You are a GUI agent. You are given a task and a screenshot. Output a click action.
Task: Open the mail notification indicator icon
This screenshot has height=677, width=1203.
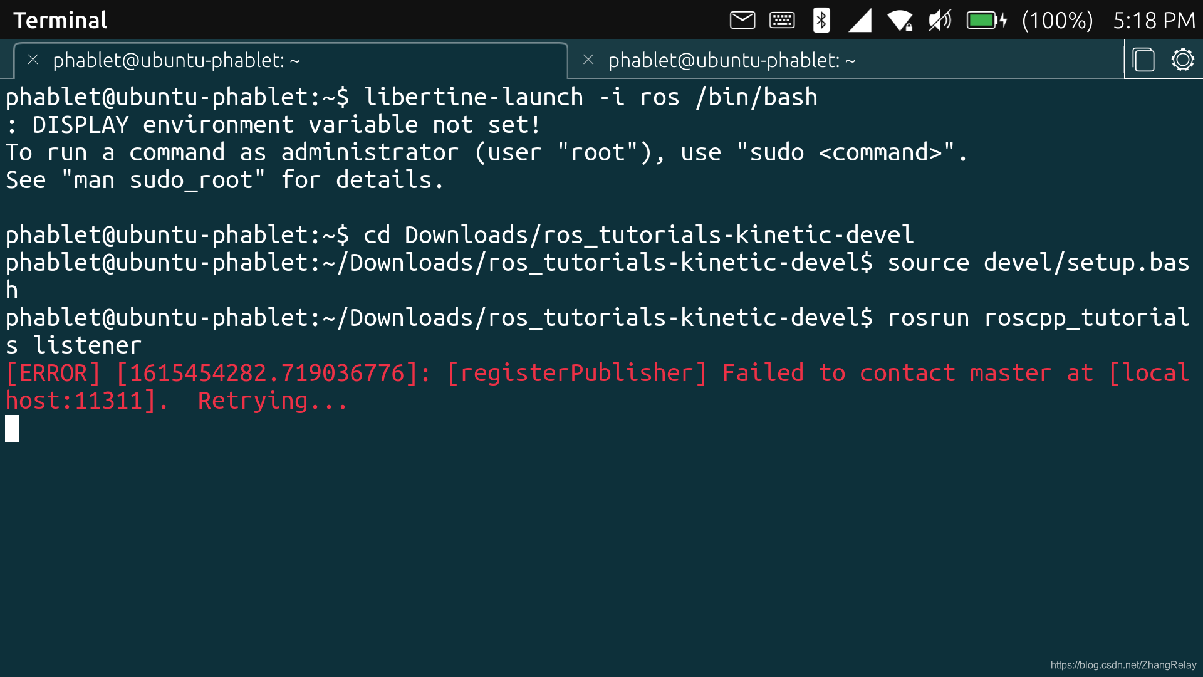742,20
